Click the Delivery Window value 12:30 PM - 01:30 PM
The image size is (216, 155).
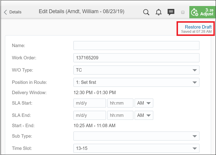click(x=95, y=92)
